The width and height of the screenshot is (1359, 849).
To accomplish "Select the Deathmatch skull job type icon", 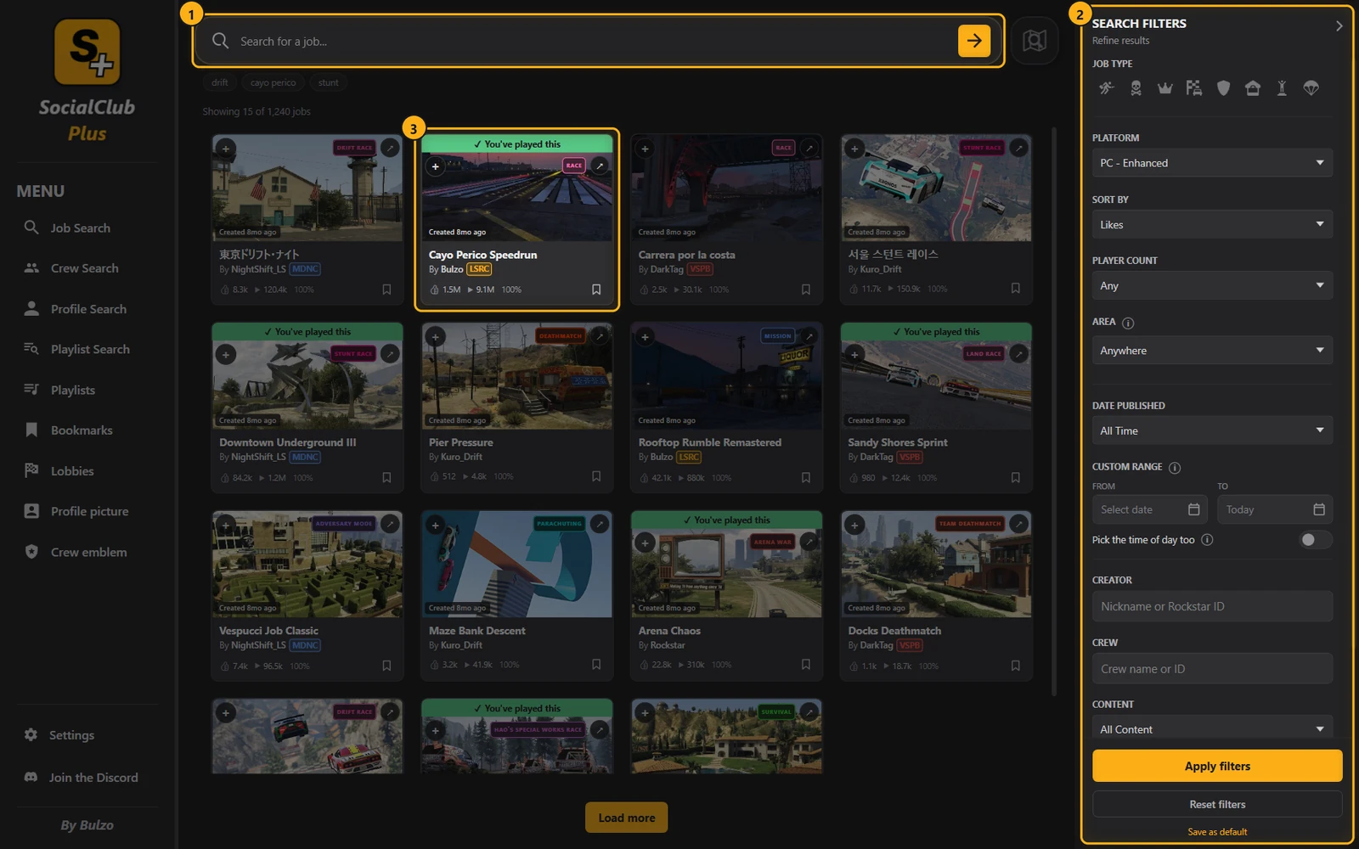I will tap(1136, 87).
